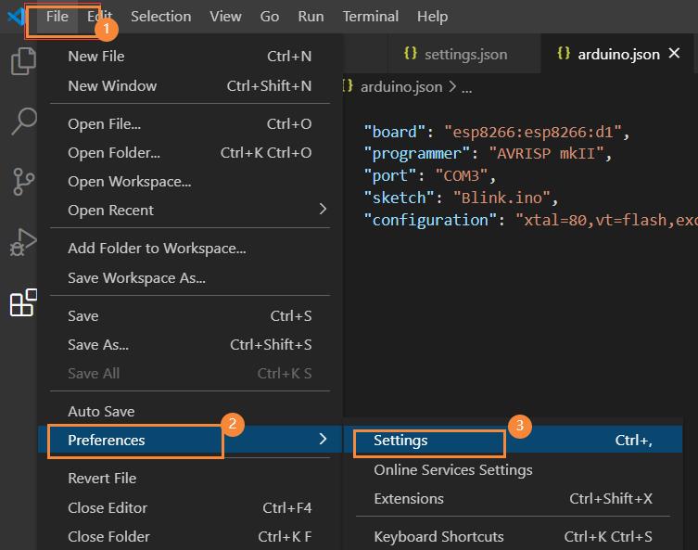The image size is (698, 550).
Task: Close the arduino.json tab
Action: [x=675, y=54]
